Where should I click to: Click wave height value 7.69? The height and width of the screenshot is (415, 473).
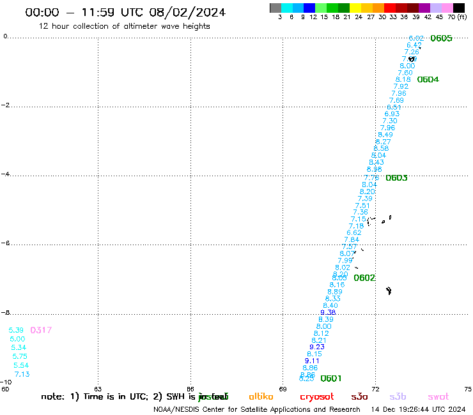coord(396,100)
